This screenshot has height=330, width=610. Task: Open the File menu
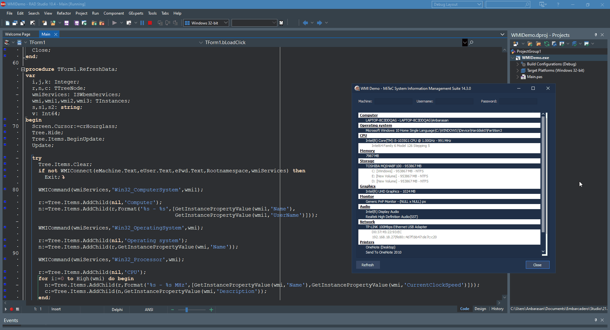pyautogui.click(x=10, y=13)
